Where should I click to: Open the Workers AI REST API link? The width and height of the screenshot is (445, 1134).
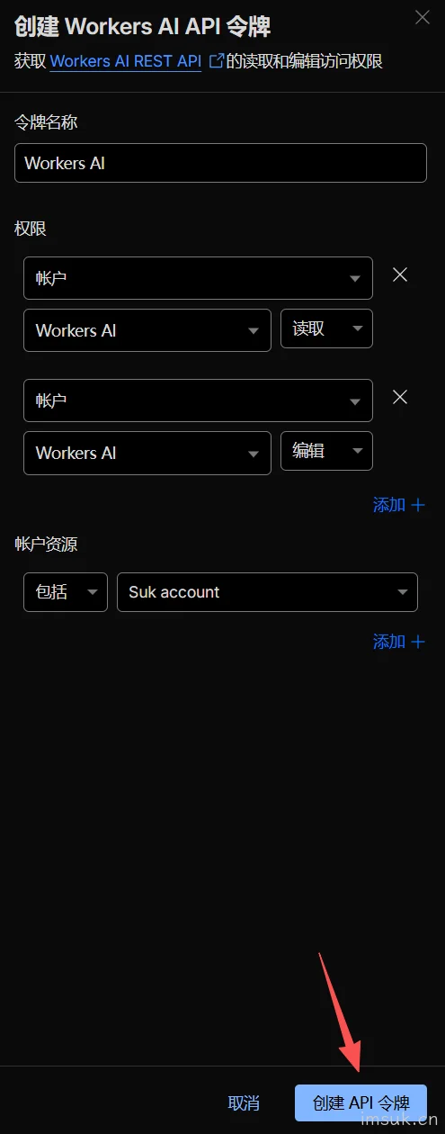(126, 61)
